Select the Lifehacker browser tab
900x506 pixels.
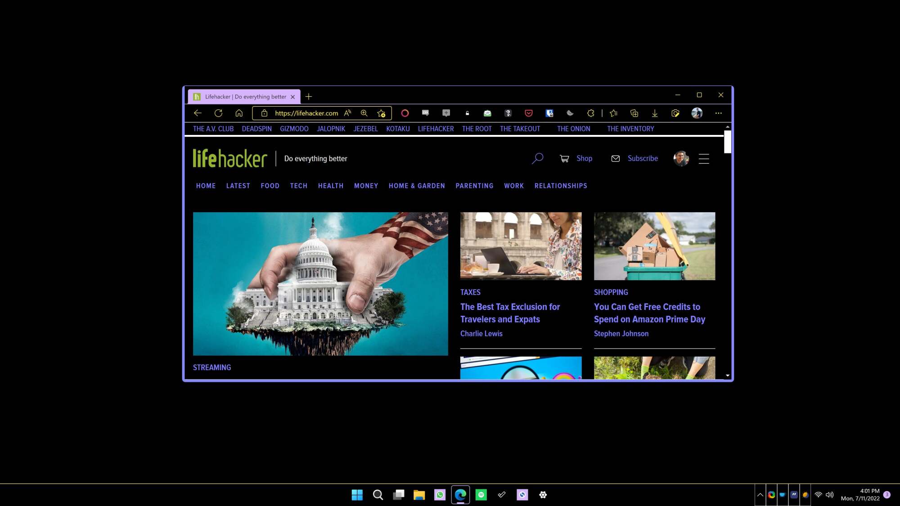point(244,97)
